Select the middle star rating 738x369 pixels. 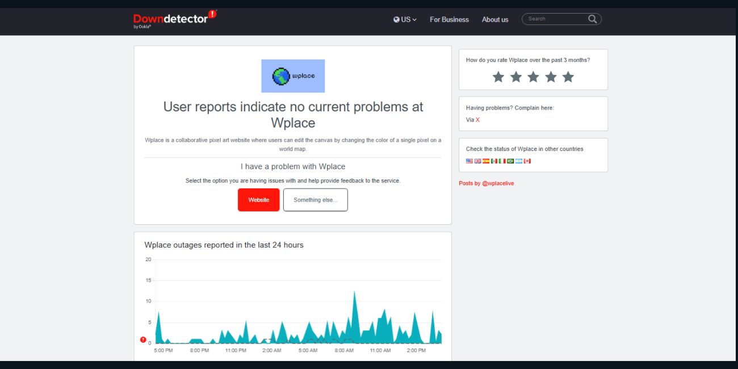tap(533, 76)
